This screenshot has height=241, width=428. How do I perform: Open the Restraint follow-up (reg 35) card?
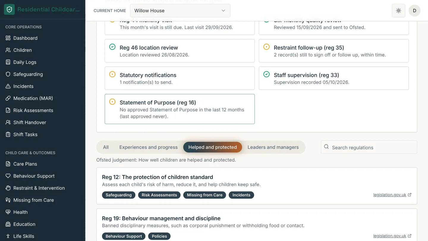point(334,51)
